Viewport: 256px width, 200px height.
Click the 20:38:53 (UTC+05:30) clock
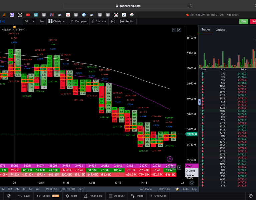pos(61,189)
